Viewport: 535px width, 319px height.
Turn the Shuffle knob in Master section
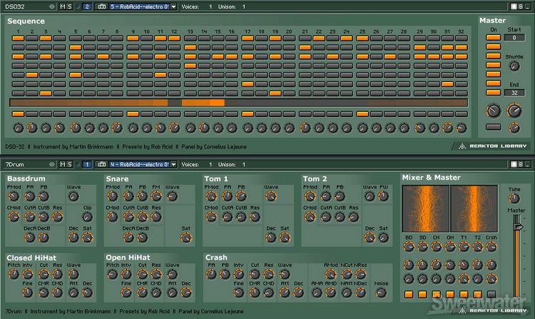(x=514, y=66)
